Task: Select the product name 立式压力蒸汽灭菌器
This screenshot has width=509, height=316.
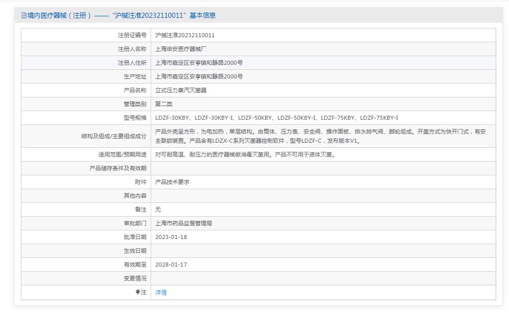Action: 181,90
